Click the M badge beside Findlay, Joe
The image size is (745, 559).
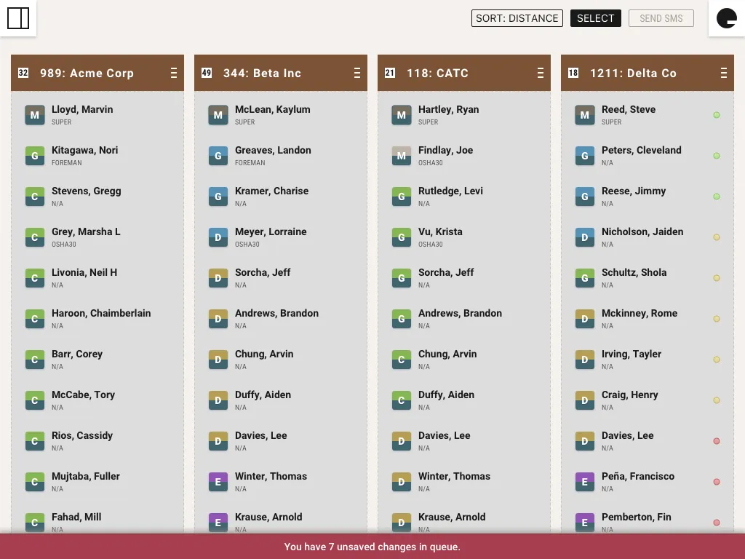point(402,156)
